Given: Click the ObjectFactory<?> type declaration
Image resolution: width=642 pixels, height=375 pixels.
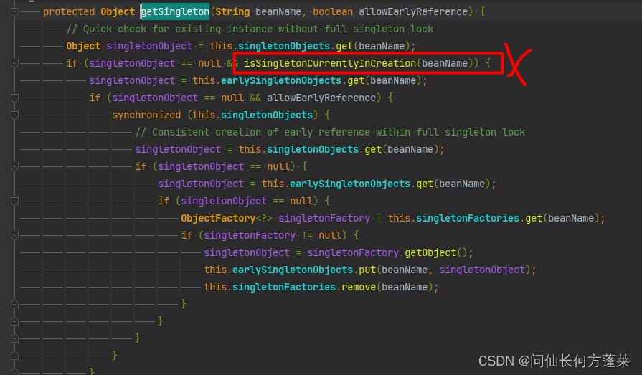Looking at the screenshot, I should coord(227,218).
